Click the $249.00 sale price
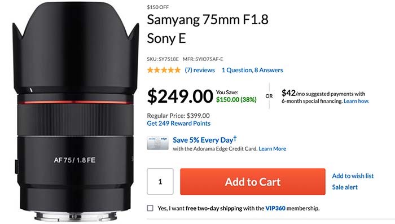 click(x=180, y=96)
